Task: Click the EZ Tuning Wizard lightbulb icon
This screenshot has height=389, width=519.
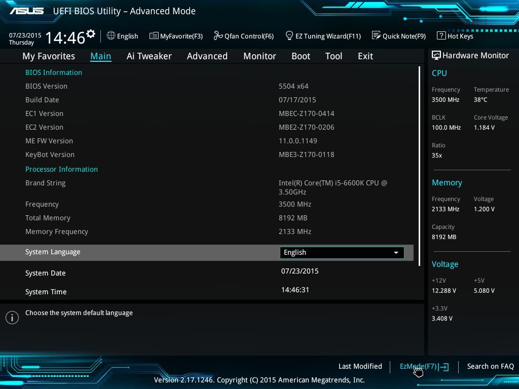Action: click(289, 35)
